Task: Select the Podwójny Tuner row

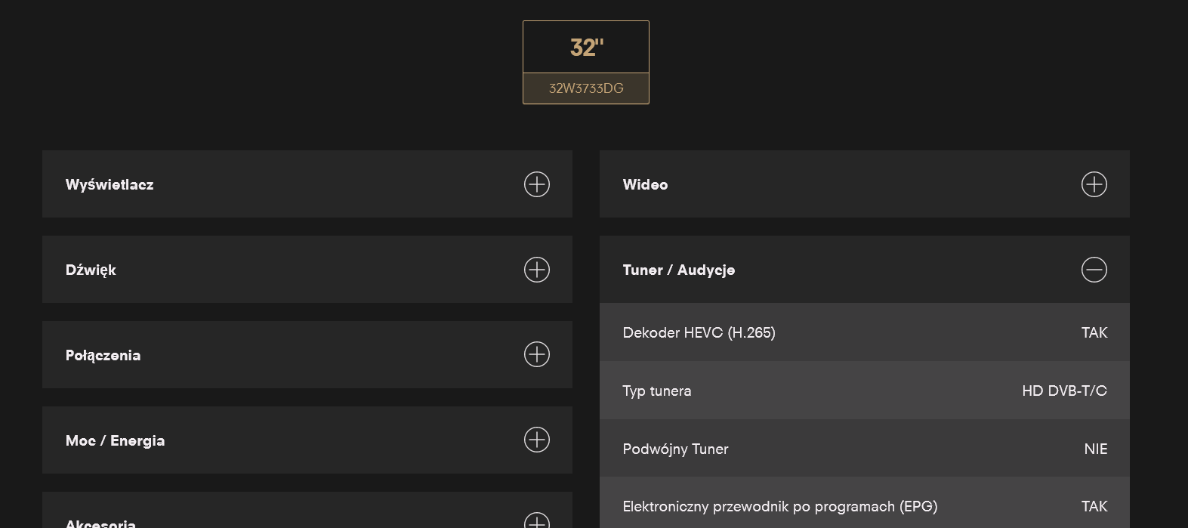Action: click(865, 449)
